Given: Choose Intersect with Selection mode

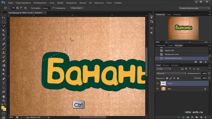Looking at the screenshot, I should point(25,8).
